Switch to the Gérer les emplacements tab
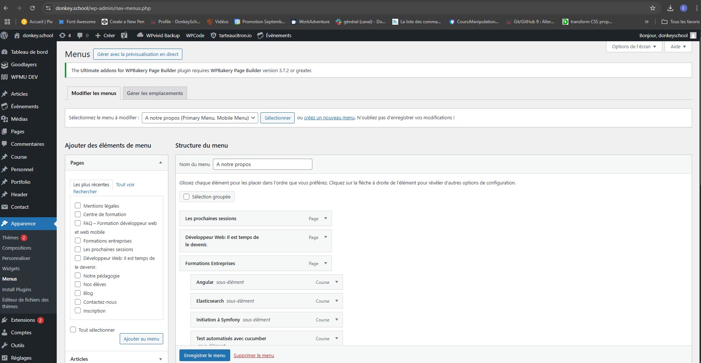 pyautogui.click(x=154, y=93)
